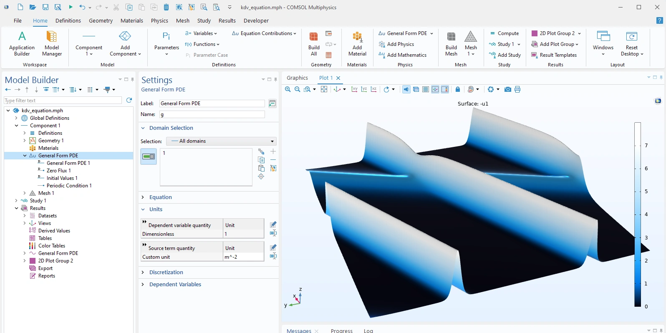Take an image snapshot with the camera icon
This screenshot has height=333, width=666.
pos(507,89)
